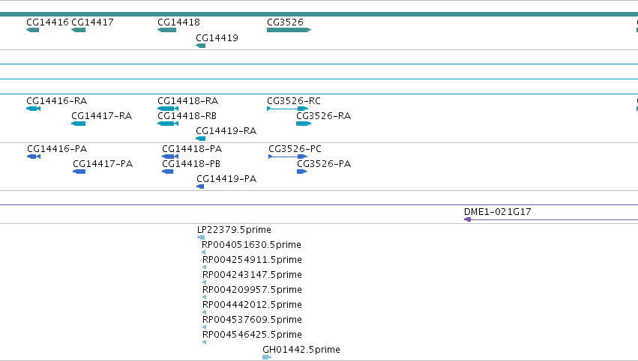Open the CG14419-PA label
The width and height of the screenshot is (638, 361).
coord(226,179)
